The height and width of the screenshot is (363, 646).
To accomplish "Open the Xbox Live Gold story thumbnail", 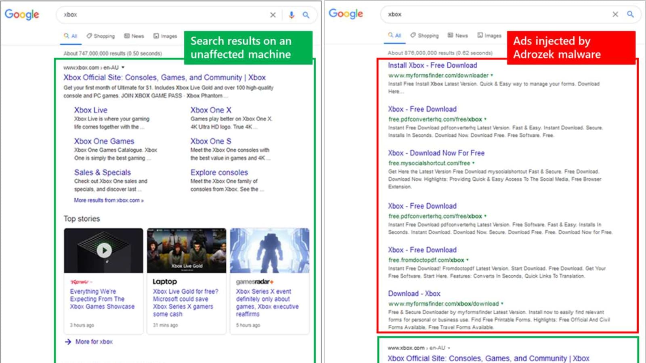I will (187, 250).
